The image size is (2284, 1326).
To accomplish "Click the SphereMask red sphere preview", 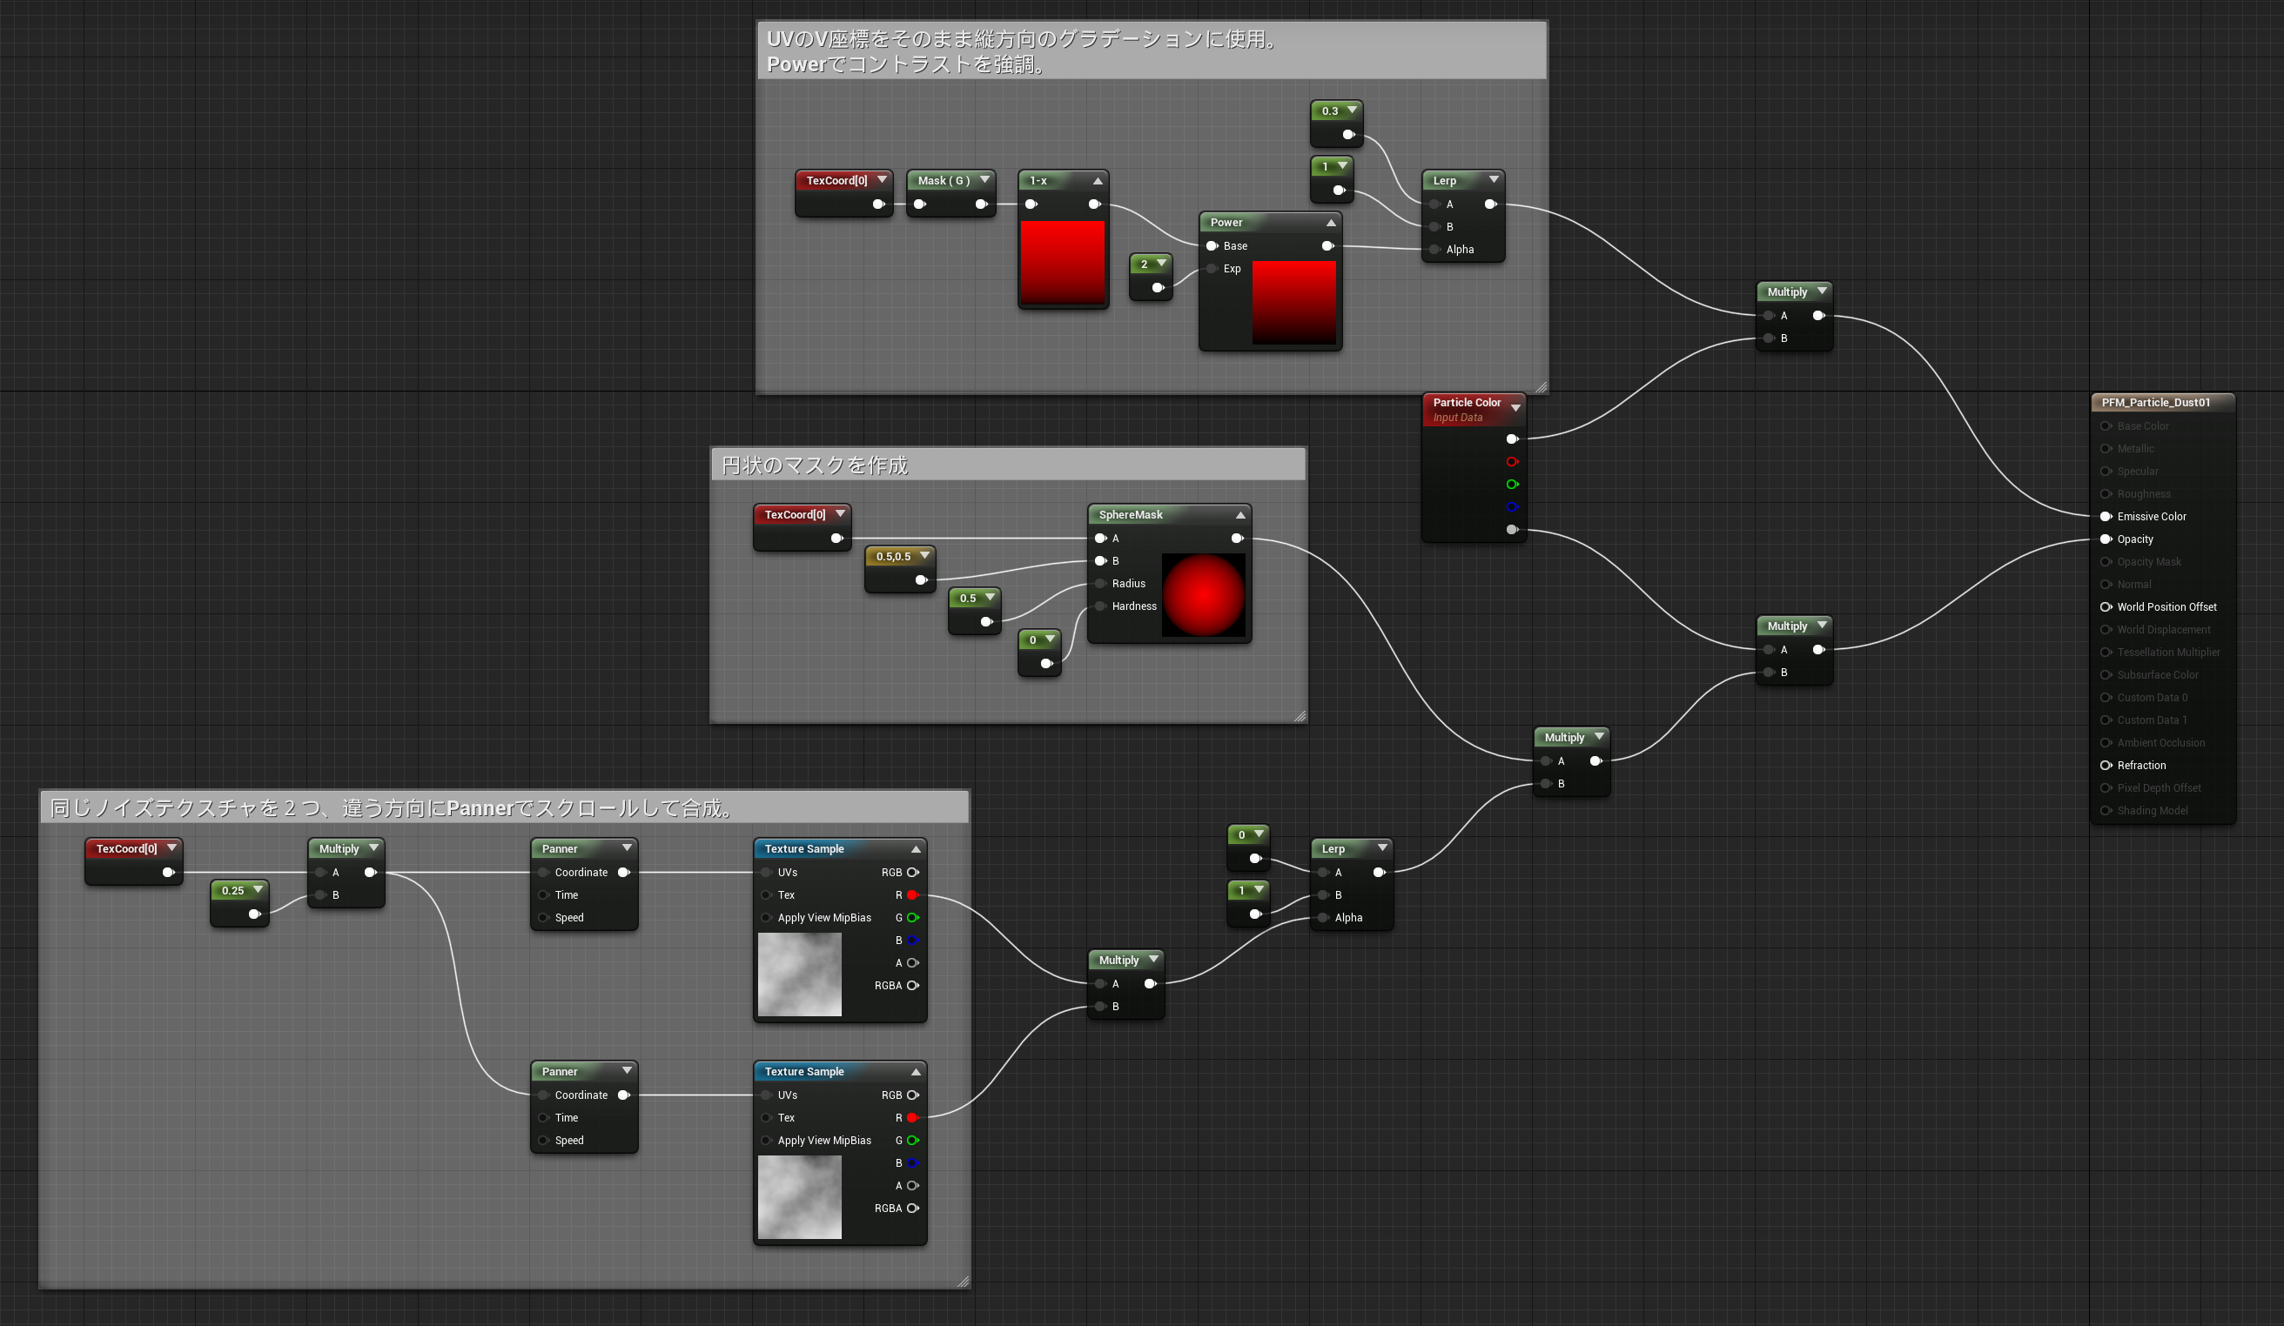I will (1203, 595).
